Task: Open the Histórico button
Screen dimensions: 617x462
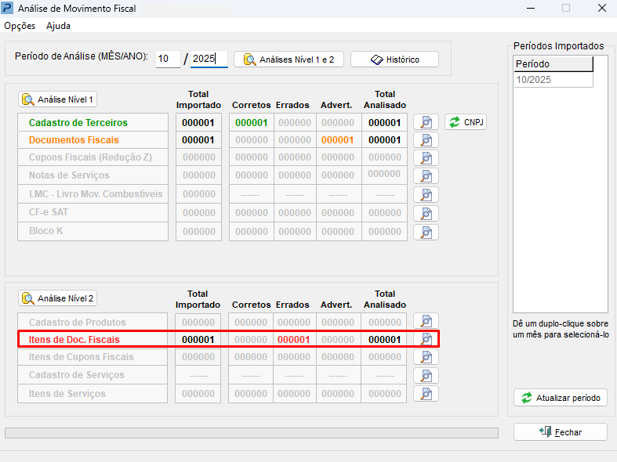Action: (394, 60)
